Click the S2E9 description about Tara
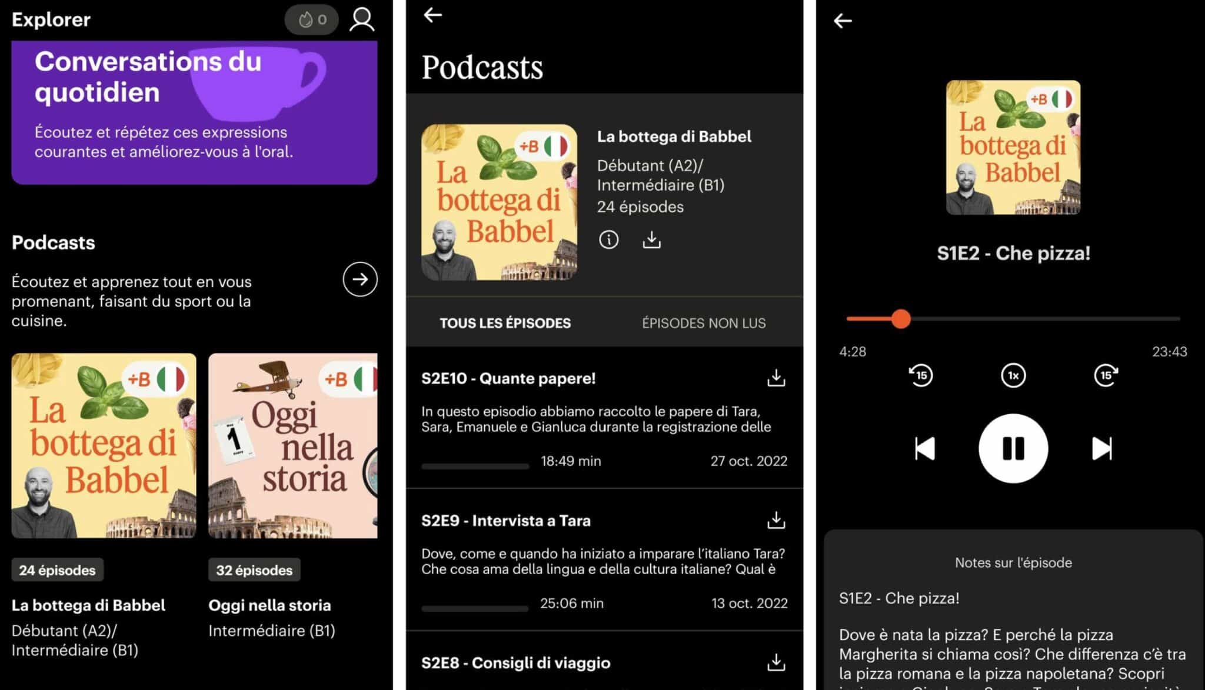The image size is (1205, 690). point(603,561)
